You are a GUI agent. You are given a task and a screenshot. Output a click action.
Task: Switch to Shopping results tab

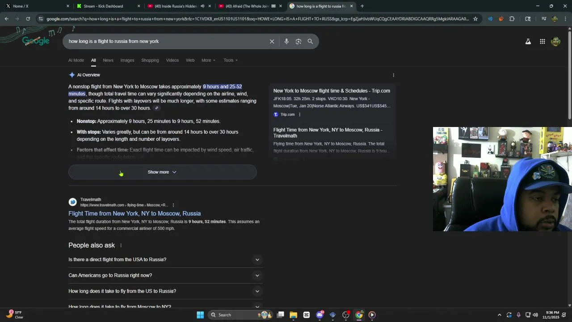click(150, 60)
